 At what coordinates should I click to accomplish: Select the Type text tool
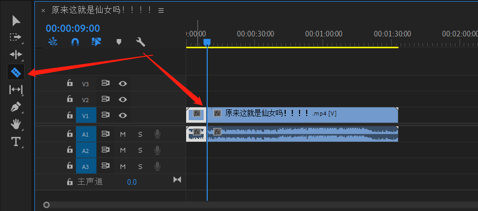16,142
